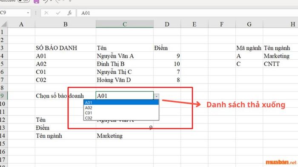Click the Cancel X icon in formula bar
The image size is (298, 167).
pyautogui.click(x=46, y=13)
